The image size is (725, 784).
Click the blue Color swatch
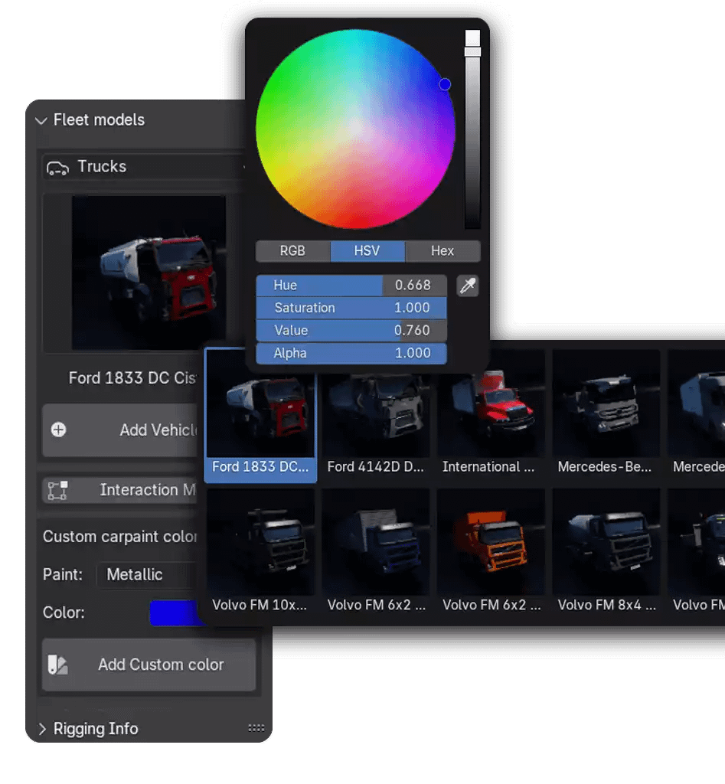click(x=175, y=613)
